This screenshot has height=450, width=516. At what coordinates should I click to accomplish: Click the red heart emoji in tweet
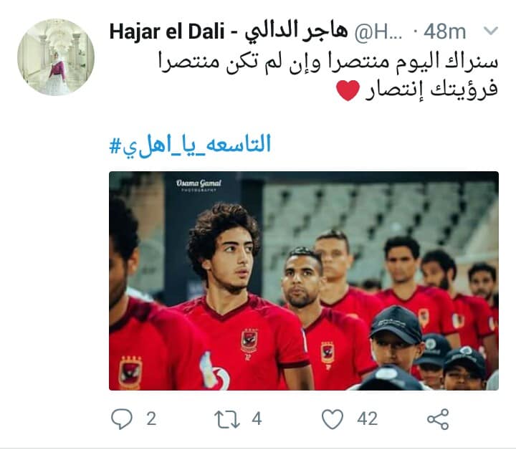click(348, 90)
